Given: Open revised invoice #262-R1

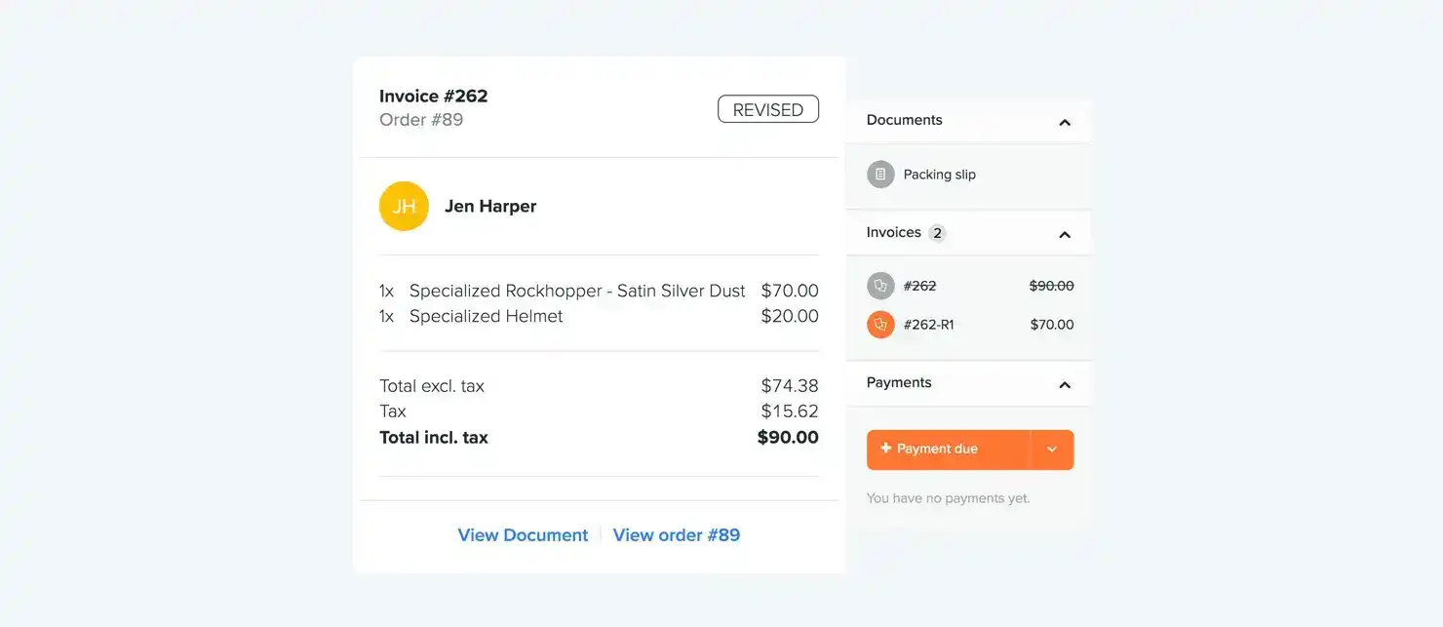Looking at the screenshot, I should tap(926, 324).
